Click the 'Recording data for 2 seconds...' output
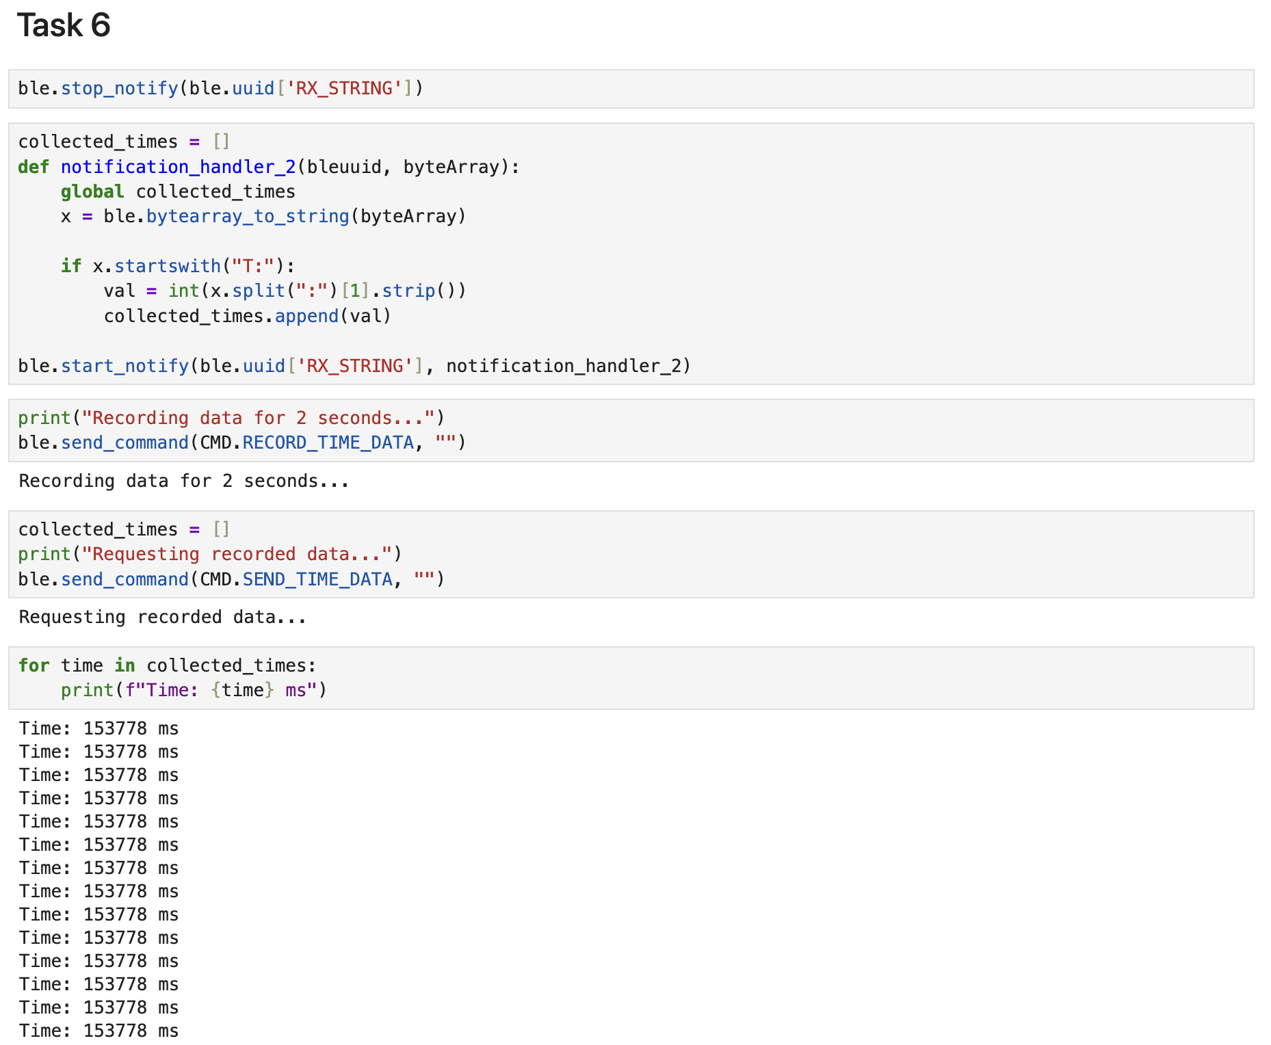The width and height of the screenshot is (1271, 1045). 183,481
